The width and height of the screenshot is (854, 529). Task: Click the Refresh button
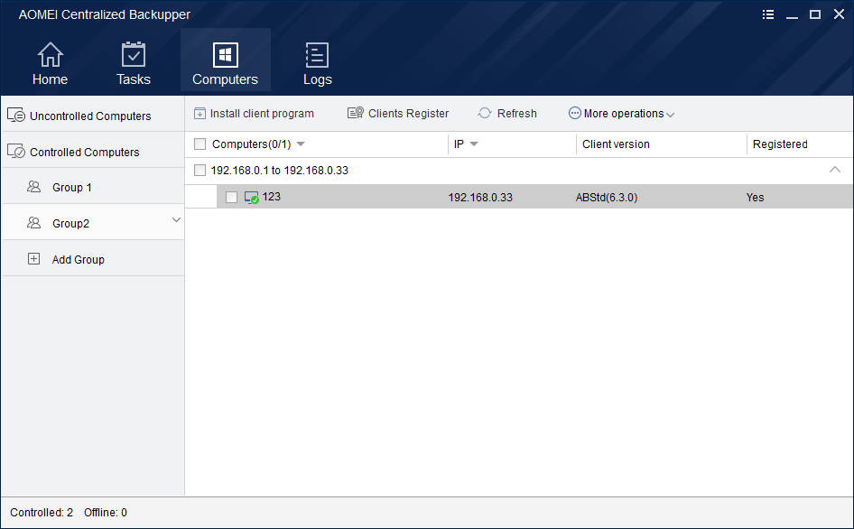(507, 114)
